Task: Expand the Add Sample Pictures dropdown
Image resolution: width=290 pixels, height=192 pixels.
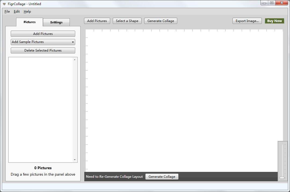Action: pyautogui.click(x=43, y=42)
